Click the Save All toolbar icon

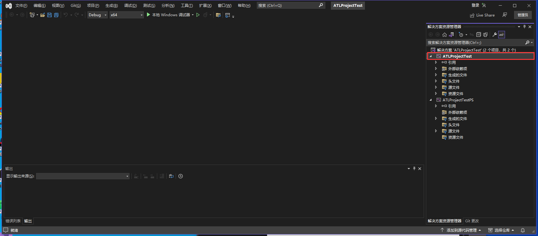point(56,15)
